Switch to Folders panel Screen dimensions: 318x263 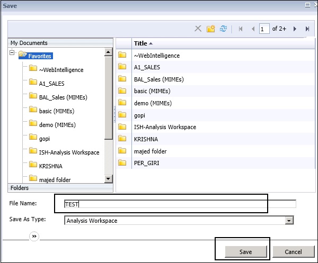(60, 188)
